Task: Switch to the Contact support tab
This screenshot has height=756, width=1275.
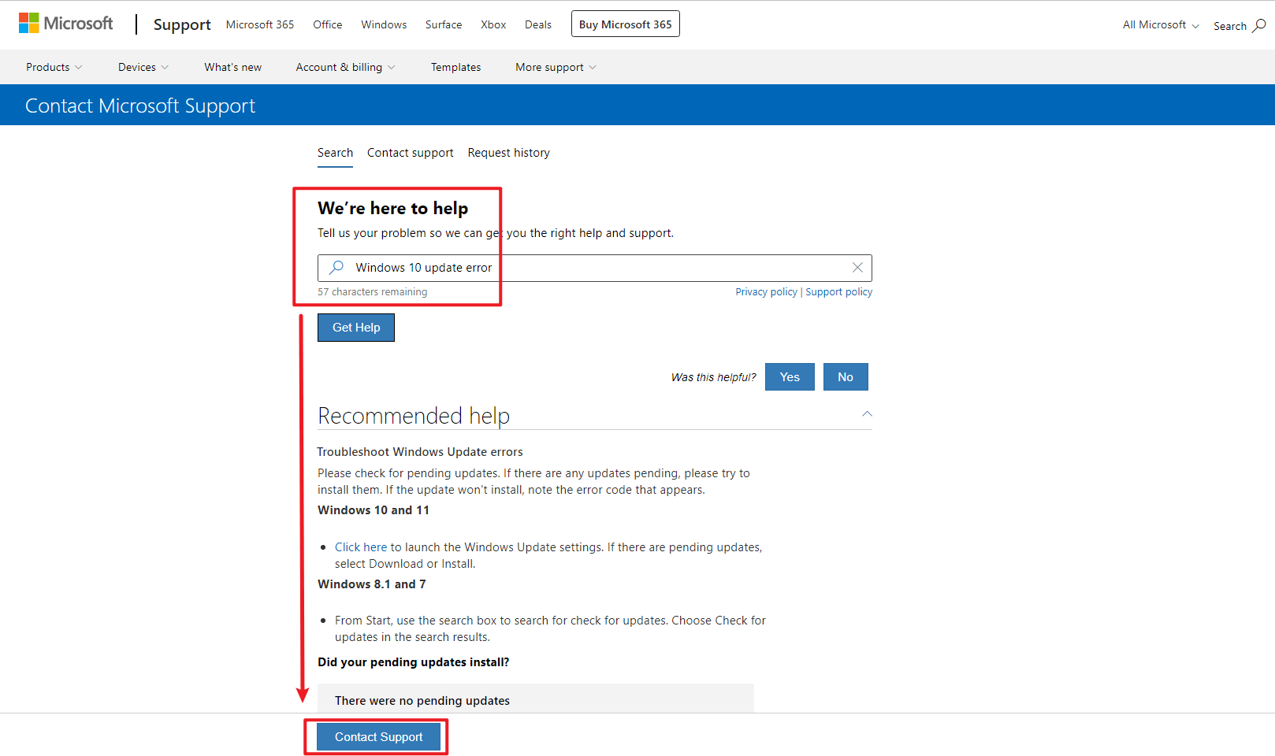Action: [x=410, y=153]
